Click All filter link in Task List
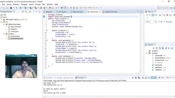The image size is (175, 98). 162,22
